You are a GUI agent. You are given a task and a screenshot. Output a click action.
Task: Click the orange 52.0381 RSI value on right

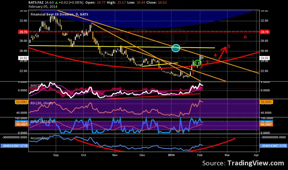click(x=266, y=102)
